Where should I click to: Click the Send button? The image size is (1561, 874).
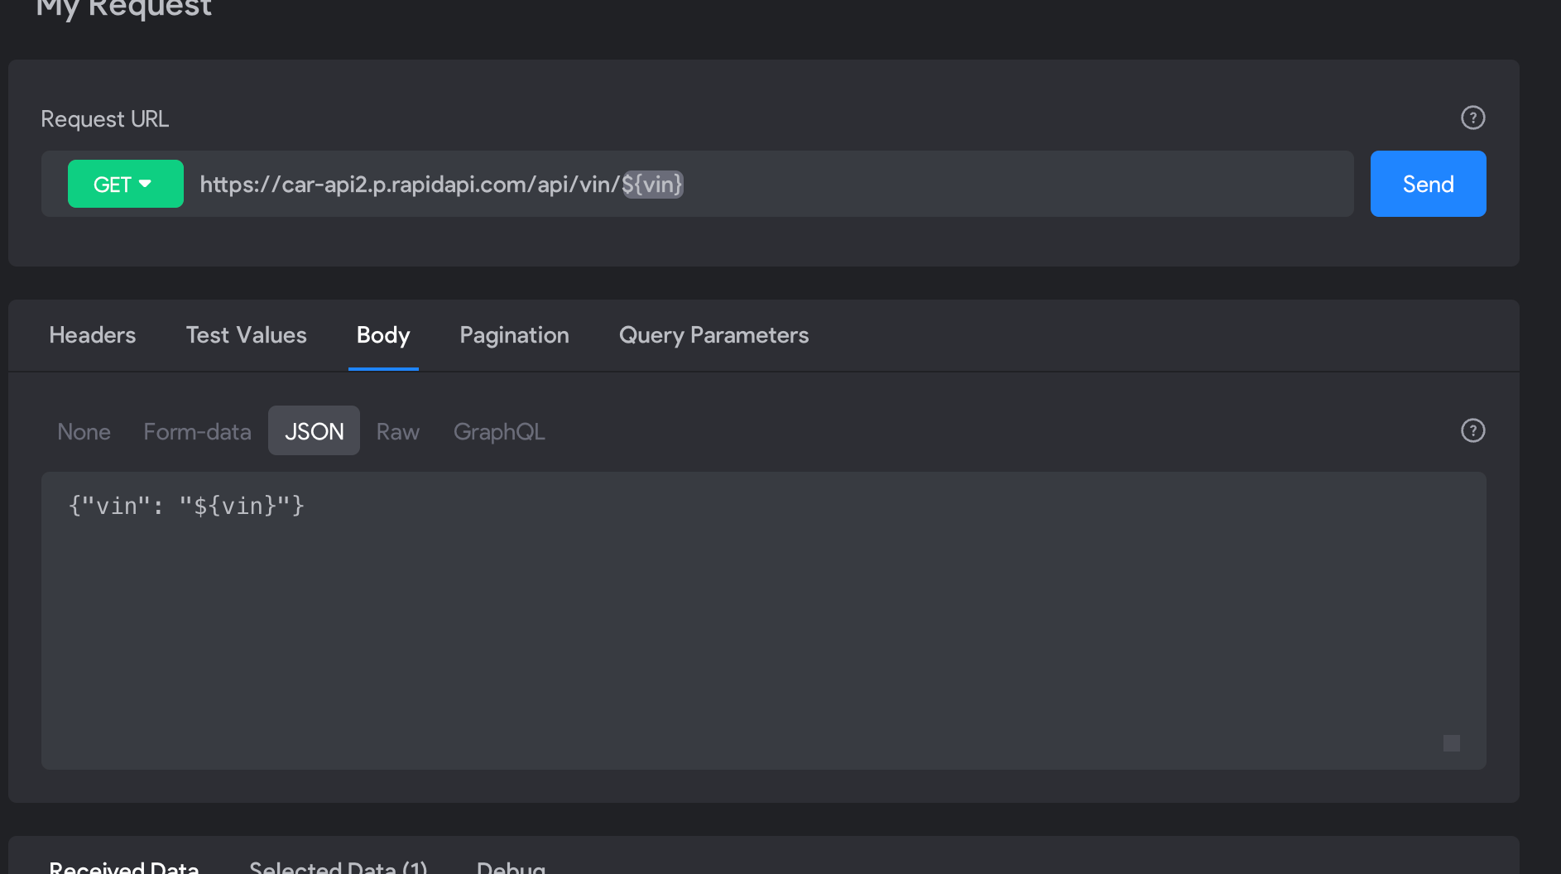[x=1428, y=184]
